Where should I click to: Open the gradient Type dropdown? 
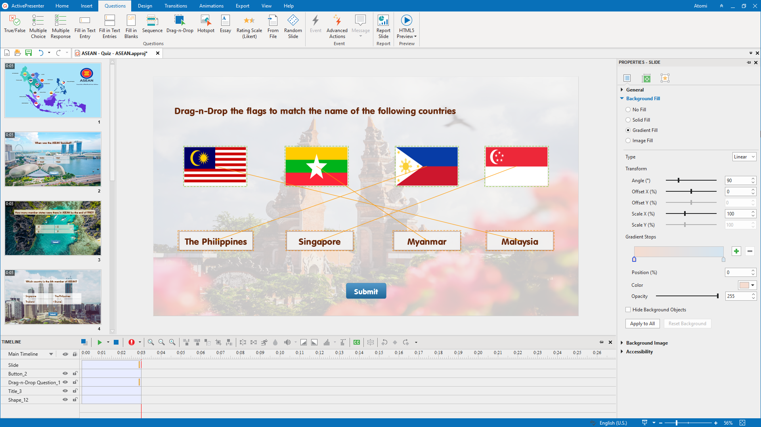coord(744,157)
